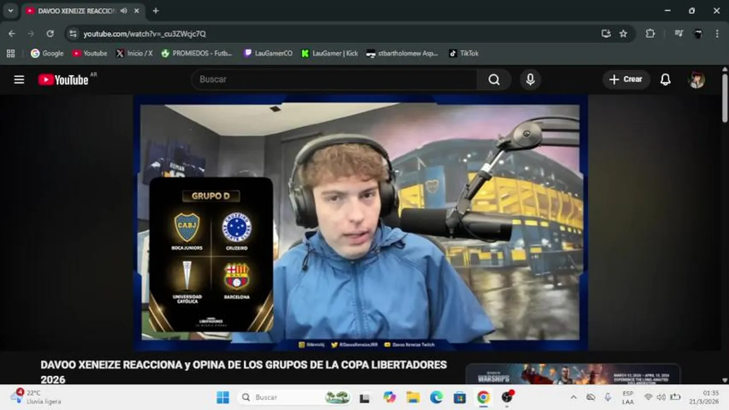Image resolution: width=729 pixels, height=410 pixels.
Task: Click the tray microphone icon
Action: pos(607,397)
